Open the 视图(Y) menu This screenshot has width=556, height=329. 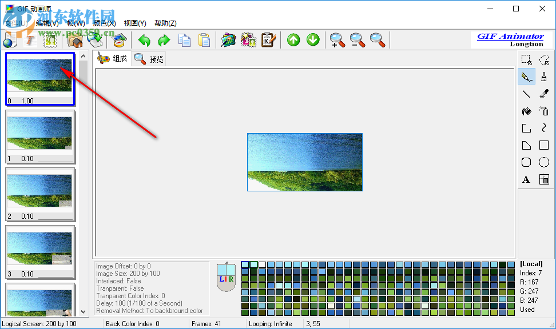pyautogui.click(x=135, y=23)
